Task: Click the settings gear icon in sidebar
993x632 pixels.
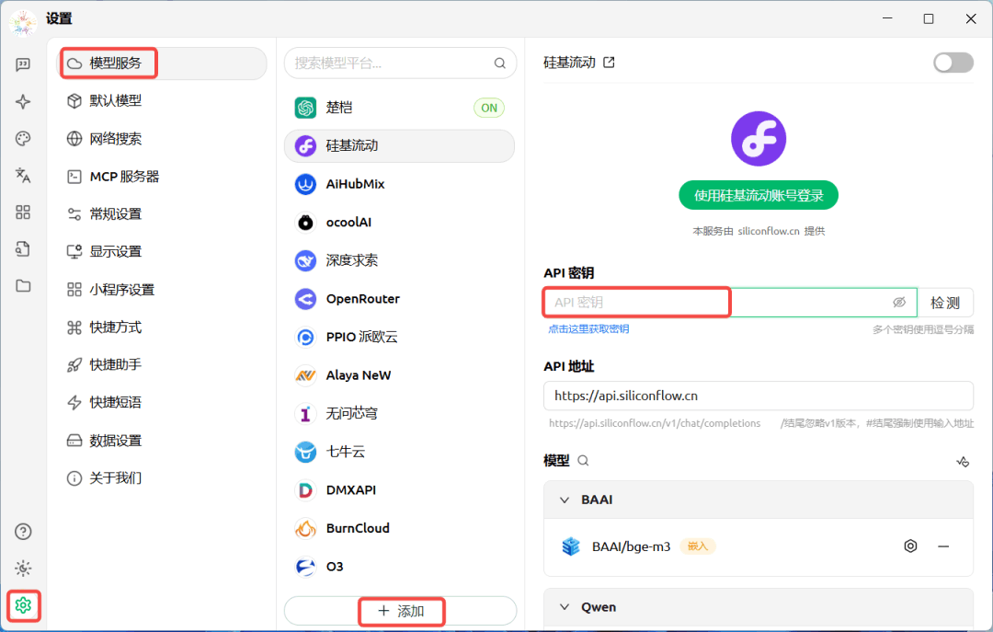Action: [x=23, y=605]
